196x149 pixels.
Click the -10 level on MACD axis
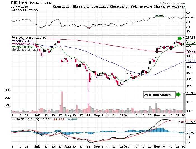[189, 142]
